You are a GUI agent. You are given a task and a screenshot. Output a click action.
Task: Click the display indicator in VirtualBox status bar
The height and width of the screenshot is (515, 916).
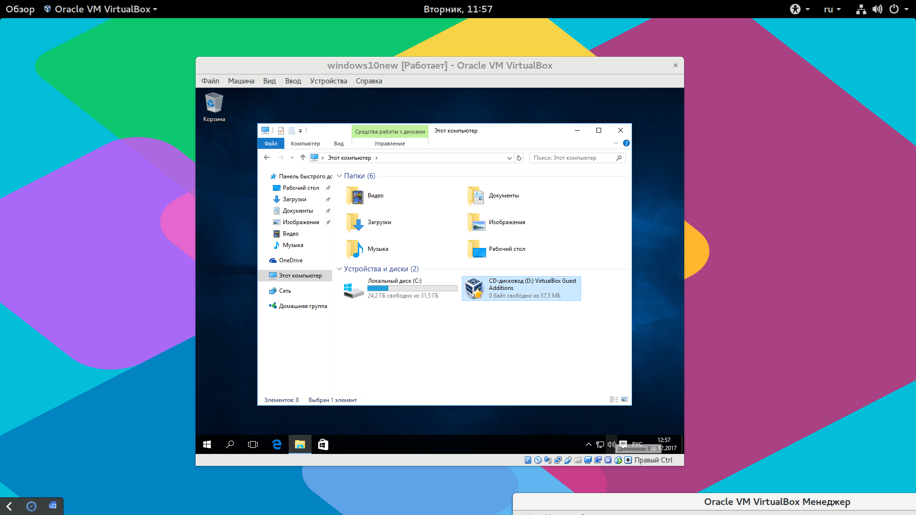click(588, 460)
